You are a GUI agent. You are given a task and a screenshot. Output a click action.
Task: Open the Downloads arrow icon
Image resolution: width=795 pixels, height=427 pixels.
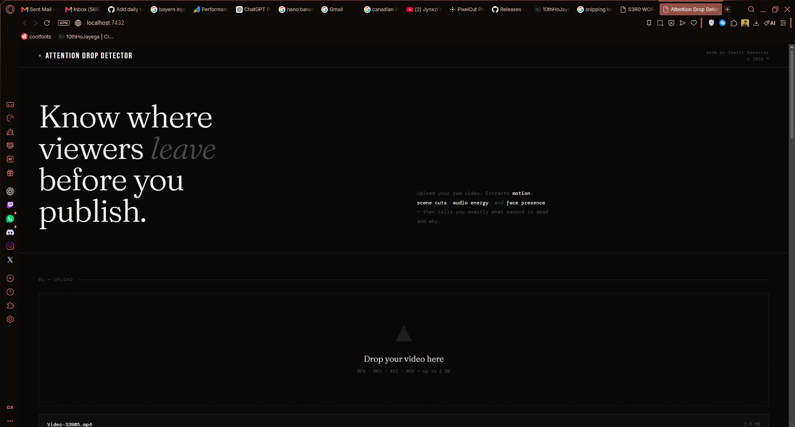(756, 23)
